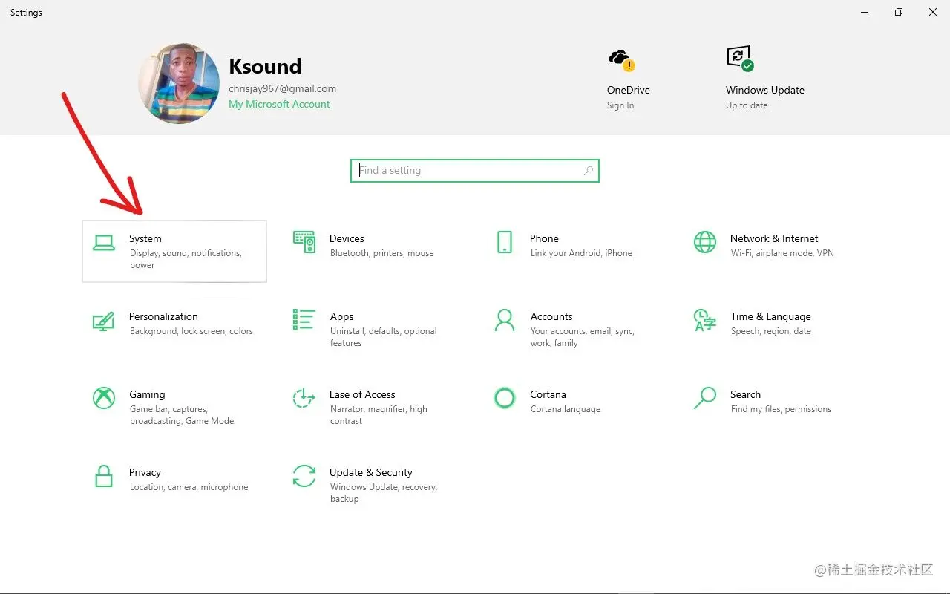Open the Network & Internet globe icon

(x=705, y=242)
